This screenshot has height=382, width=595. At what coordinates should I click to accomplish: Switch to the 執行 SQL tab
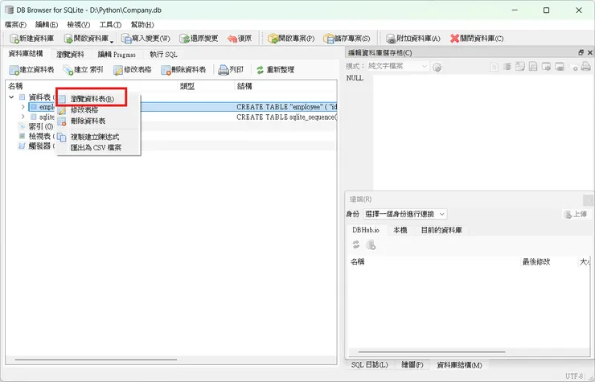point(163,55)
